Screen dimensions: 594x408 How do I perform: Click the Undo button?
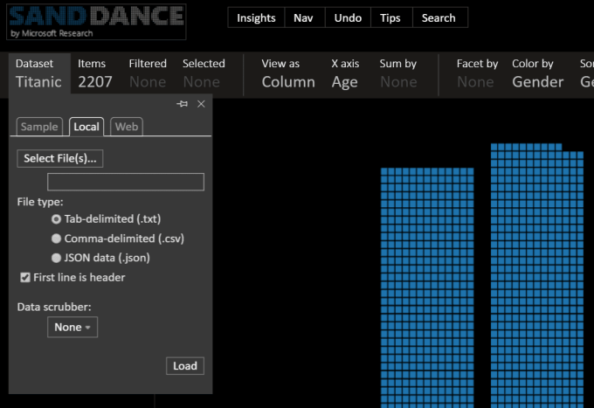click(348, 17)
